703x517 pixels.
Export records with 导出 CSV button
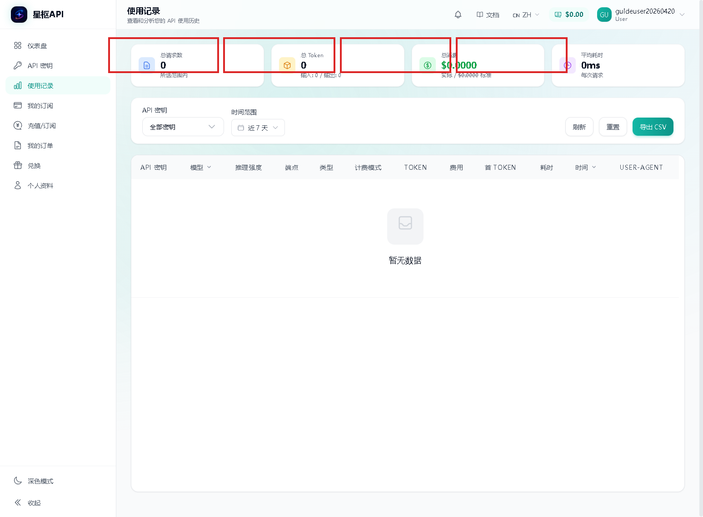pos(653,127)
